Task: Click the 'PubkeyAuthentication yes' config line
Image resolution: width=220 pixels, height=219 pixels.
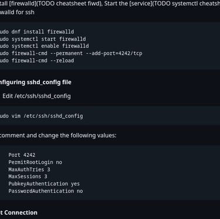Action: [x=44, y=184]
